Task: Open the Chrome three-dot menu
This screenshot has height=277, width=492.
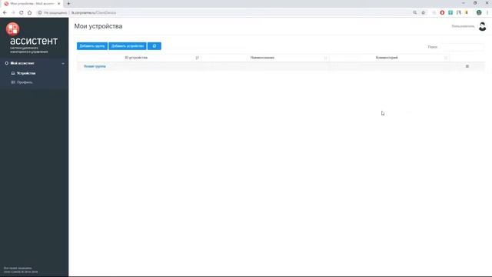Action: click(487, 12)
